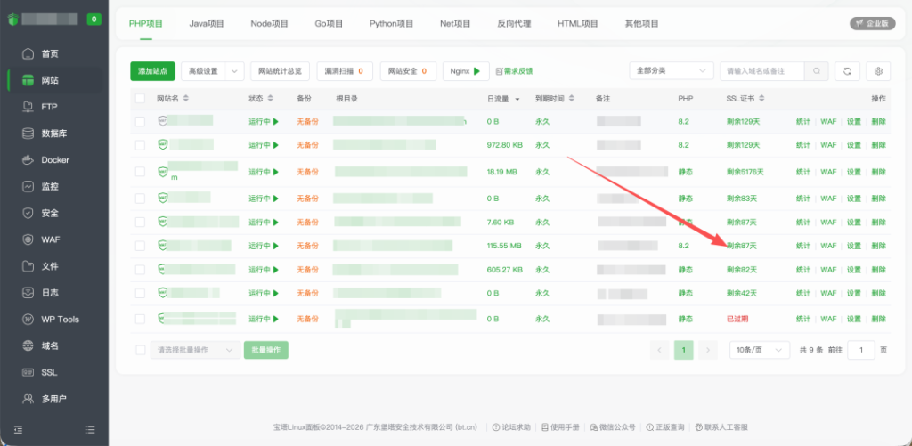Open the Docker whale icon
The width and height of the screenshot is (912, 446).
click(x=28, y=160)
